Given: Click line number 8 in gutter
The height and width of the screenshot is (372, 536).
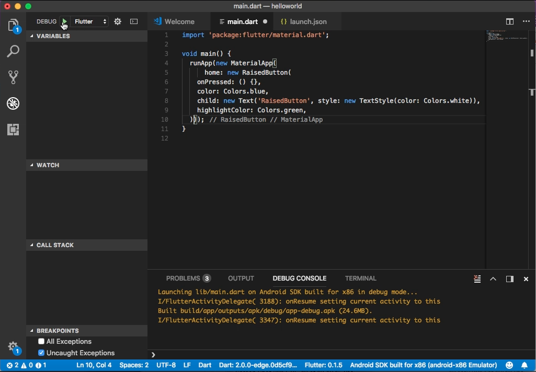Looking at the screenshot, I should tap(166, 101).
